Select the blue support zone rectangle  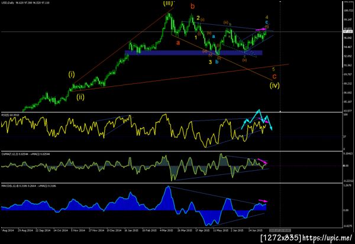[x=193, y=53]
